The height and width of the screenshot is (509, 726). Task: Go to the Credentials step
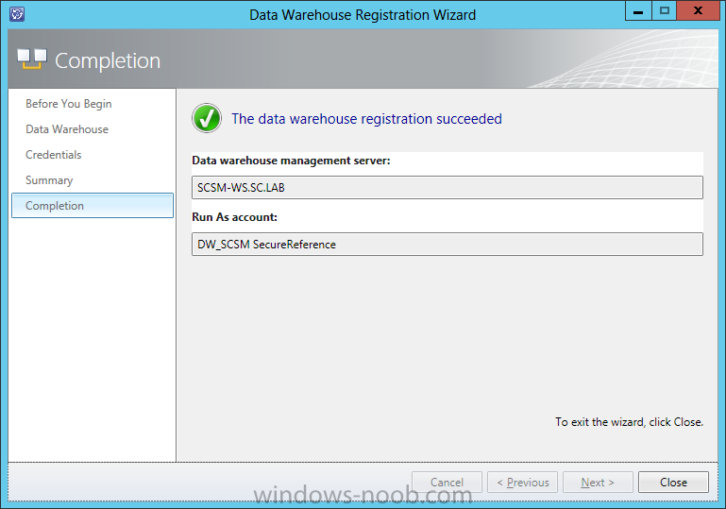pos(54,155)
